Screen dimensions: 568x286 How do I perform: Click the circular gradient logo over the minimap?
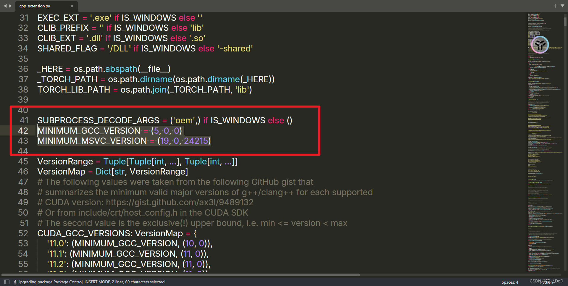click(540, 44)
